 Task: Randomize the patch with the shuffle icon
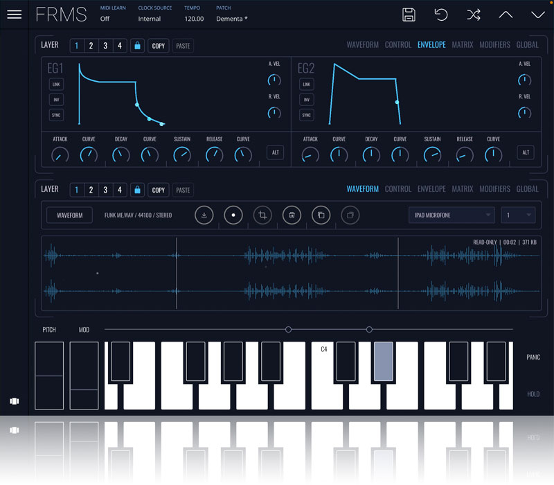[x=474, y=15]
